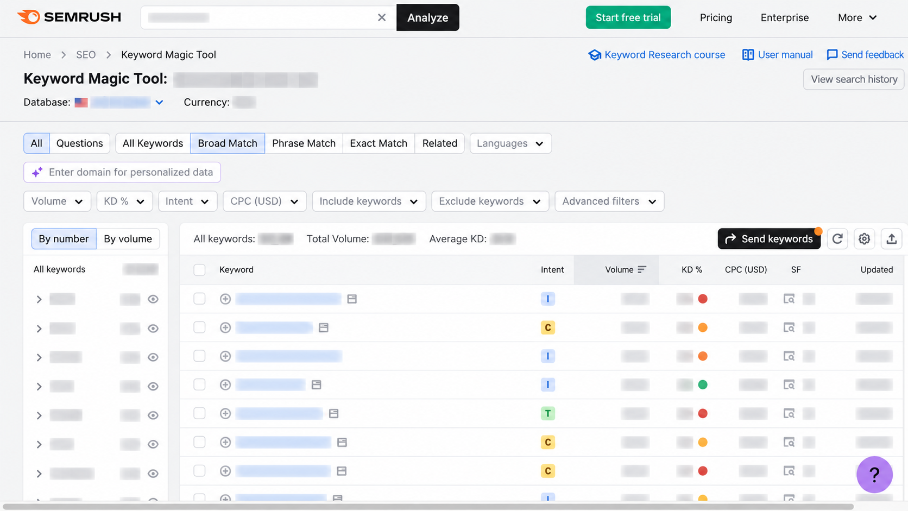Add the fifth row keyword with its plus icon
908x511 pixels.
(x=225, y=414)
